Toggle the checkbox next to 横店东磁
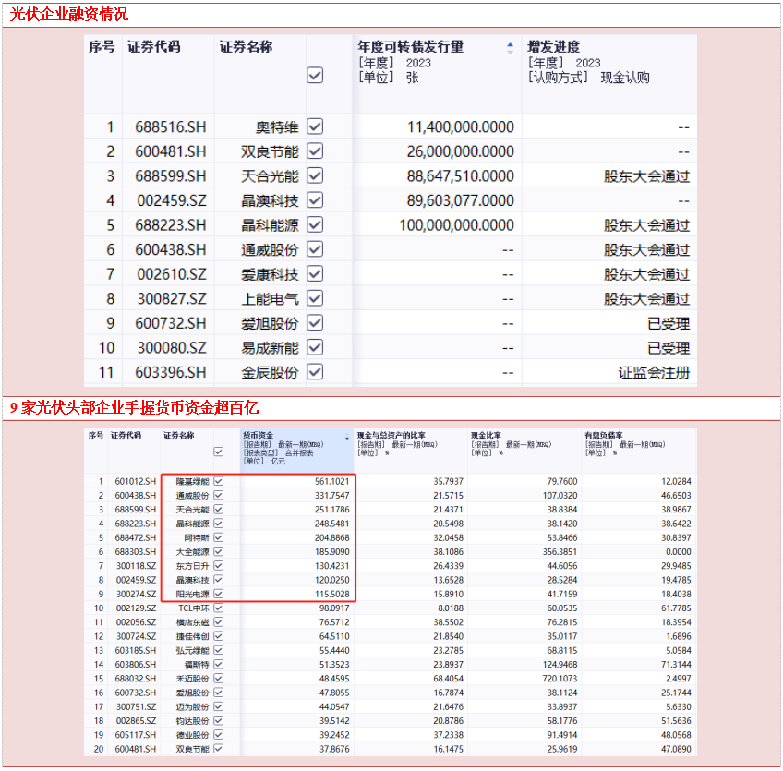 218,621
